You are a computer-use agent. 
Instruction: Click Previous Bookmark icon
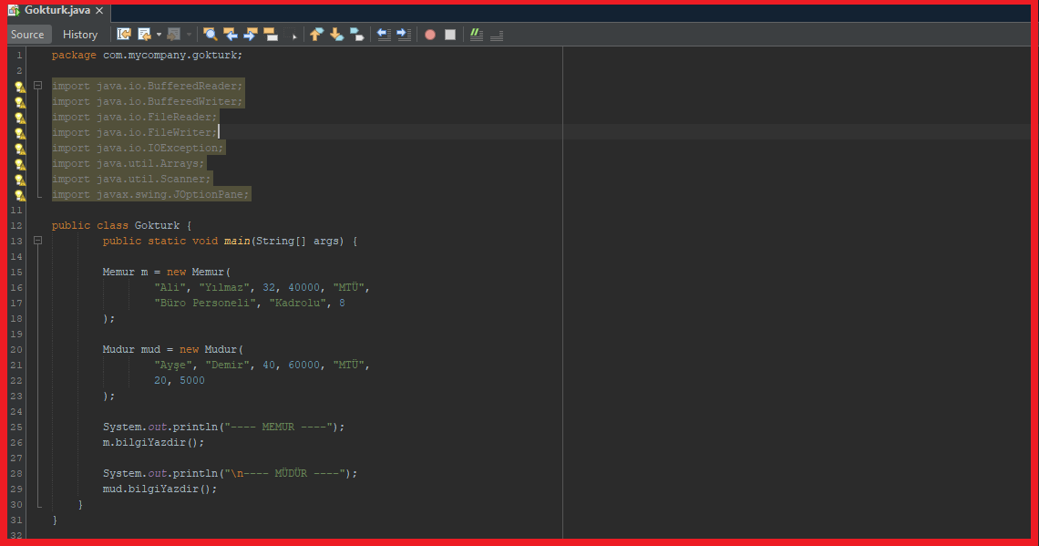point(317,35)
